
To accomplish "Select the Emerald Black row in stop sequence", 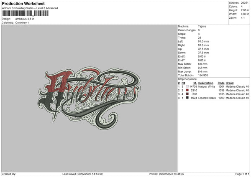I will (x=213, y=98).
